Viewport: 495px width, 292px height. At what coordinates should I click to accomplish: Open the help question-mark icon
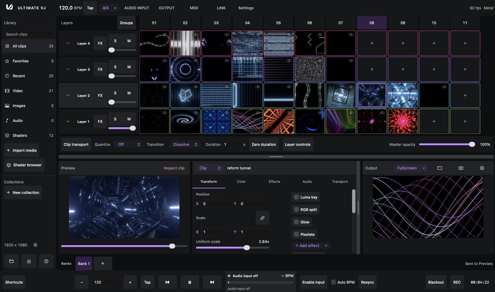pos(46,261)
